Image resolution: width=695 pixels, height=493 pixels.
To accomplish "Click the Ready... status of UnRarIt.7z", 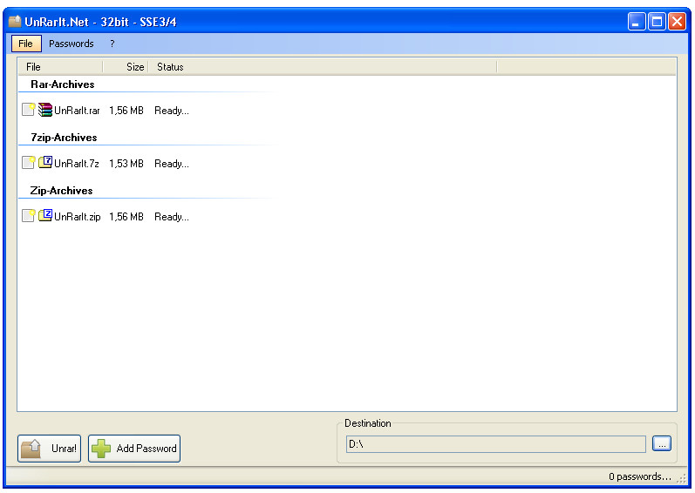I will 172,163.
